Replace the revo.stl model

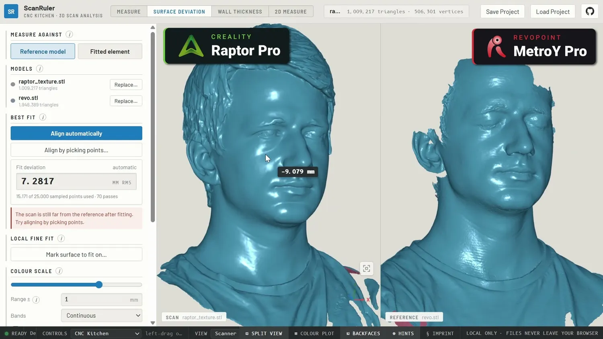pyautogui.click(x=126, y=101)
